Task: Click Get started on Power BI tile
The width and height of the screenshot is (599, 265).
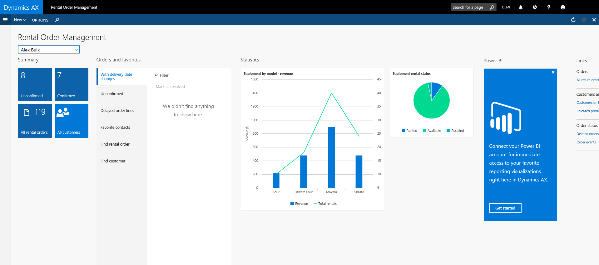Action: point(505,208)
